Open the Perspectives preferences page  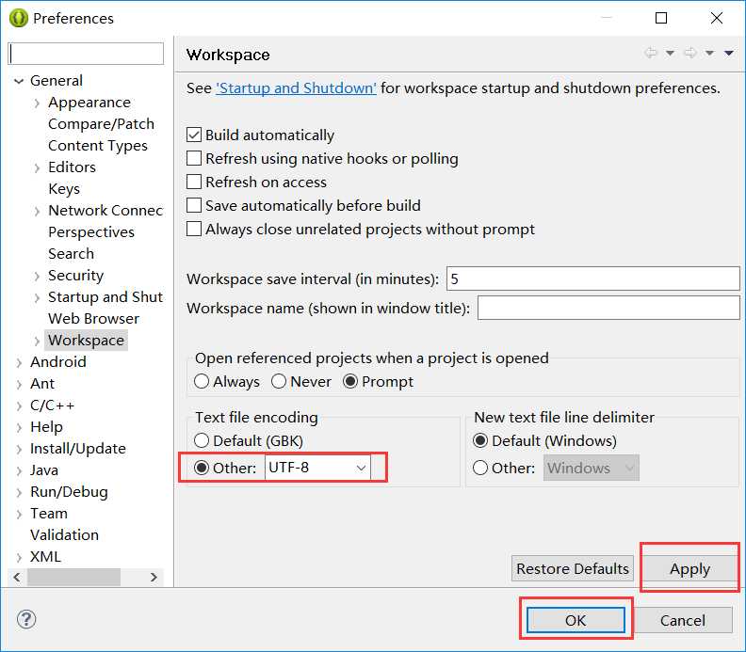point(90,231)
